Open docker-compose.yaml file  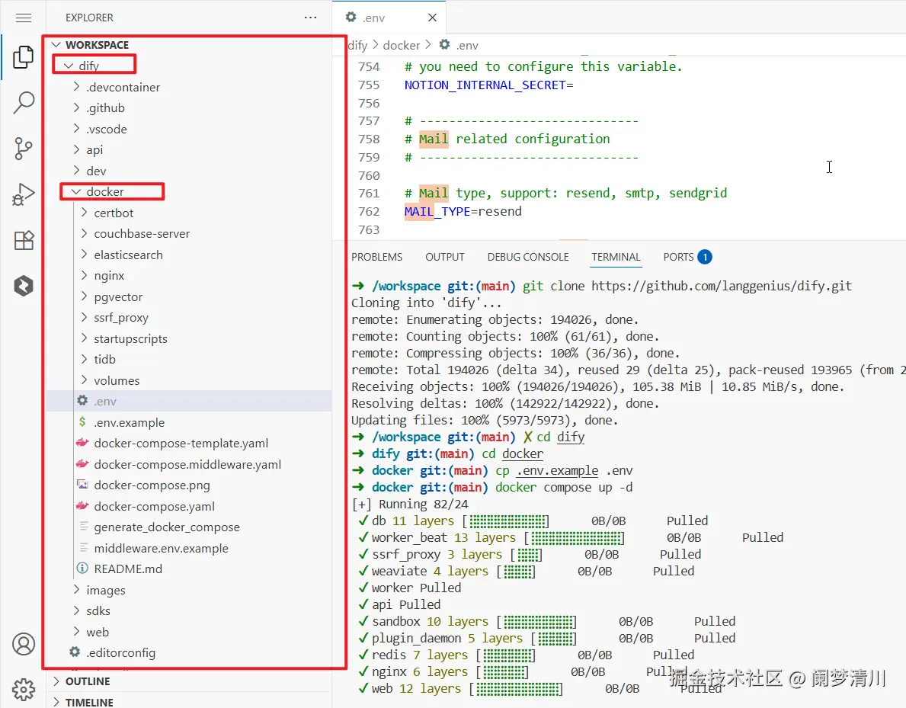154,507
